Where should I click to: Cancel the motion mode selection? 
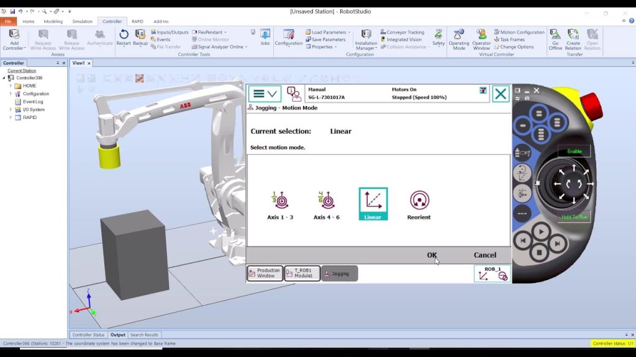click(484, 255)
